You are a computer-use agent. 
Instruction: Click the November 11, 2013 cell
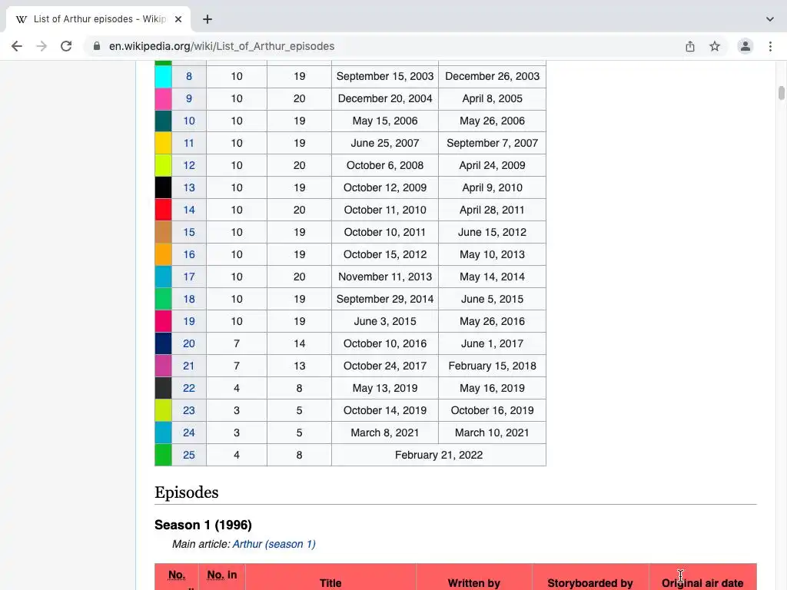coord(385,277)
